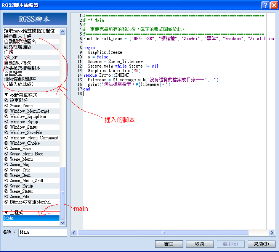Select the 顯示敵人血條 script

tap(32, 36)
